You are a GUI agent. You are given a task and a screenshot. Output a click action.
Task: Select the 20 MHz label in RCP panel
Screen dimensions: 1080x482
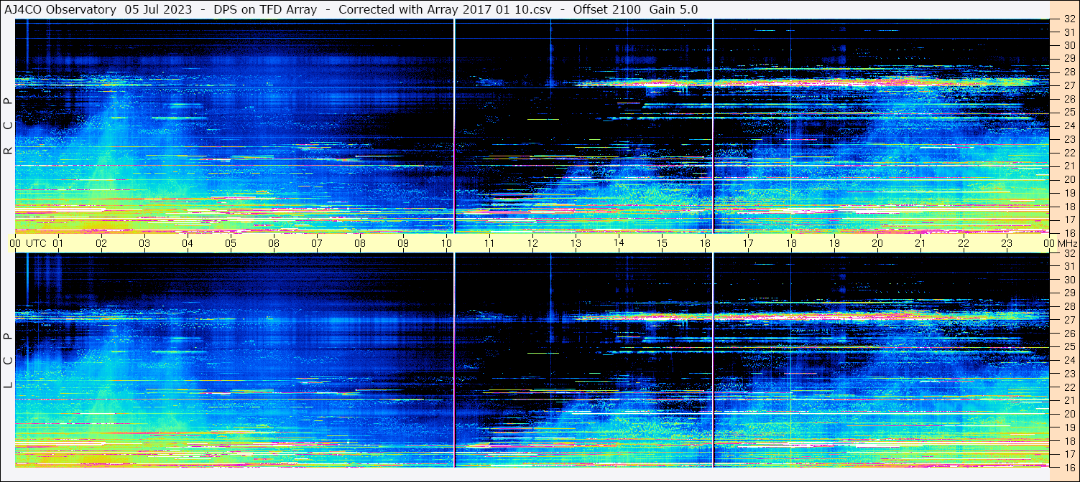coord(1069,179)
